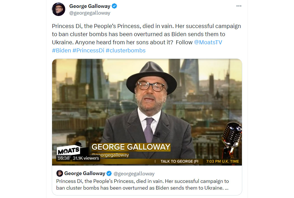294x198 pixels.
Task: Click the 31.1K viewers counter
Action: click(x=86, y=158)
